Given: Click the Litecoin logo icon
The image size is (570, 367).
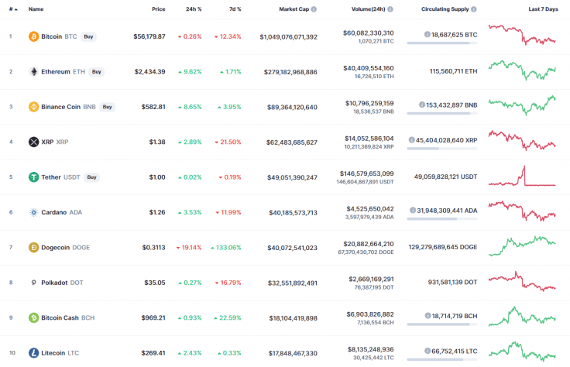Looking at the screenshot, I should (x=33, y=353).
